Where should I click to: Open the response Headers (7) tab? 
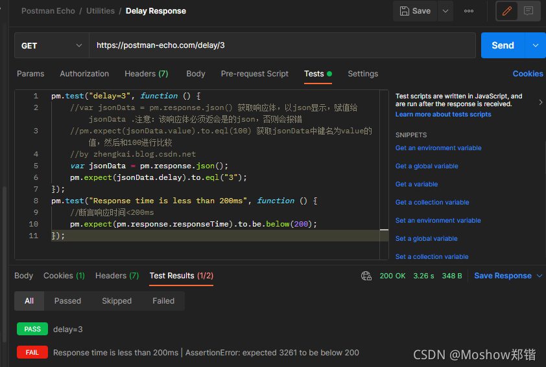[x=117, y=276]
